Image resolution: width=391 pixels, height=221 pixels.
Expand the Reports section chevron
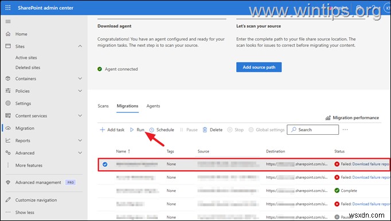(80, 140)
